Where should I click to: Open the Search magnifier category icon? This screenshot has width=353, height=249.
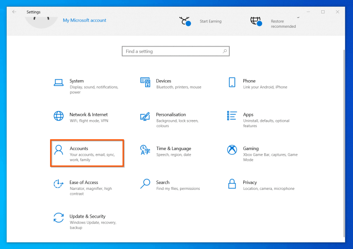[x=145, y=184]
